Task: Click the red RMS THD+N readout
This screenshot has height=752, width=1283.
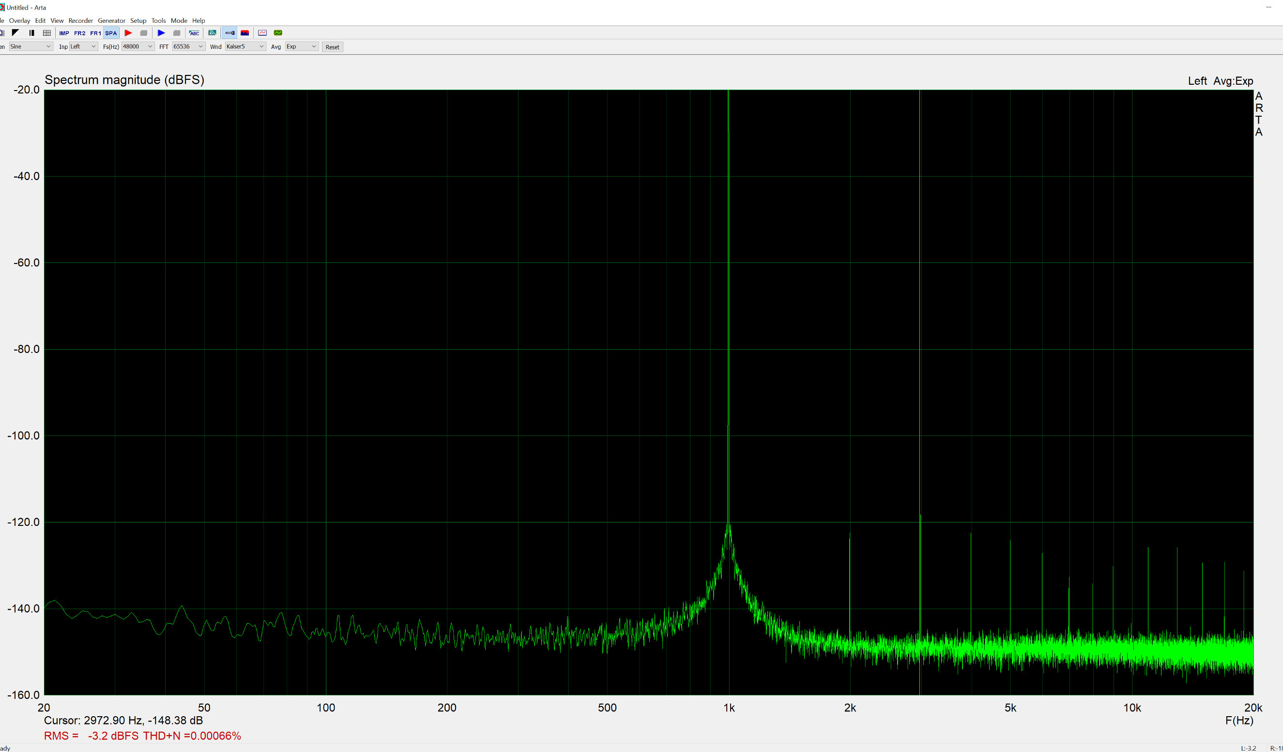Action: [x=142, y=736]
